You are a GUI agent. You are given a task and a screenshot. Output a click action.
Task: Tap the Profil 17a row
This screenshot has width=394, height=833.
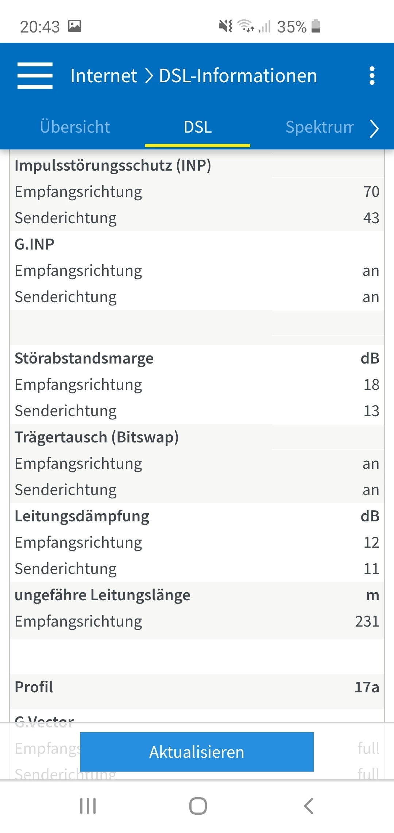(197, 687)
